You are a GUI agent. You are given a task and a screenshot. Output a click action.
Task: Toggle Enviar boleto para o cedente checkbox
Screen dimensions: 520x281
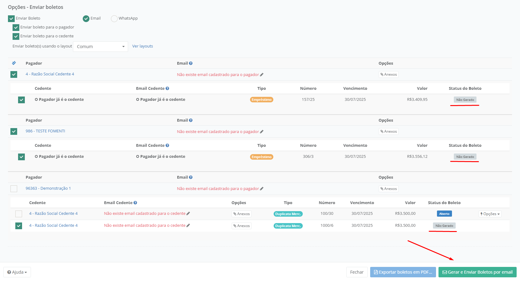(x=16, y=36)
